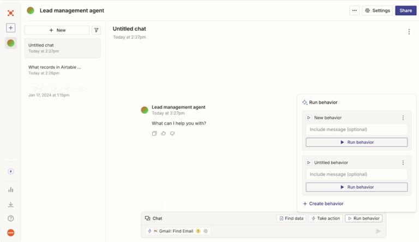This screenshot has width=419, height=242.
Task: Click message field under New behavior
Action: point(356,129)
